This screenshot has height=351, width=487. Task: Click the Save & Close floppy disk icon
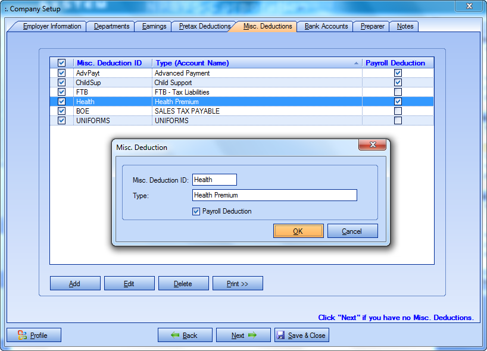[x=281, y=335]
